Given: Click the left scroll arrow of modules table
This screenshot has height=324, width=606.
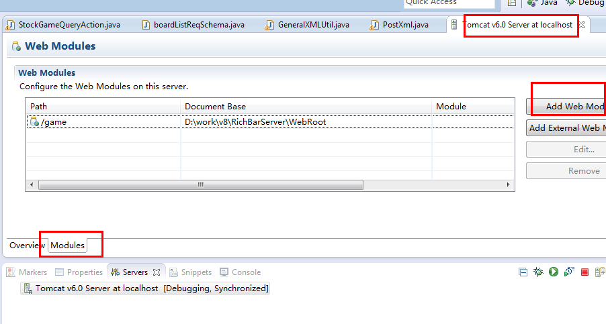Looking at the screenshot, I should point(32,184).
